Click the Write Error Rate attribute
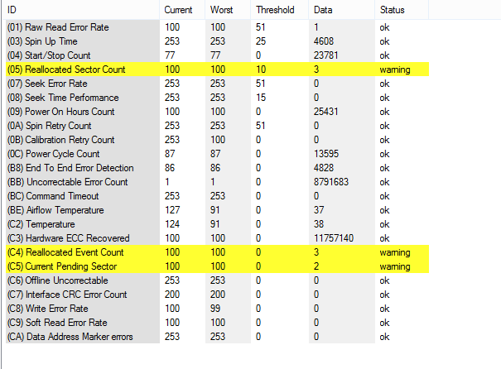The width and height of the screenshot is (501, 369). [49, 309]
